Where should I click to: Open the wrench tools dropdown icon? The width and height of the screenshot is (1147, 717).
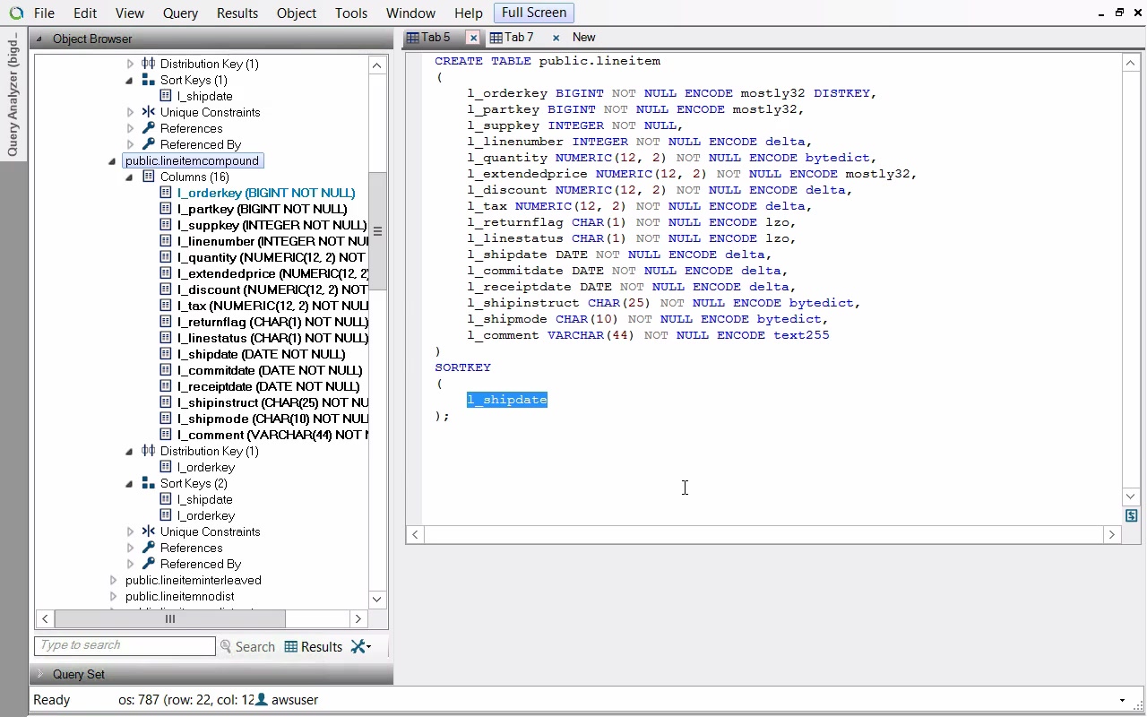tap(360, 646)
